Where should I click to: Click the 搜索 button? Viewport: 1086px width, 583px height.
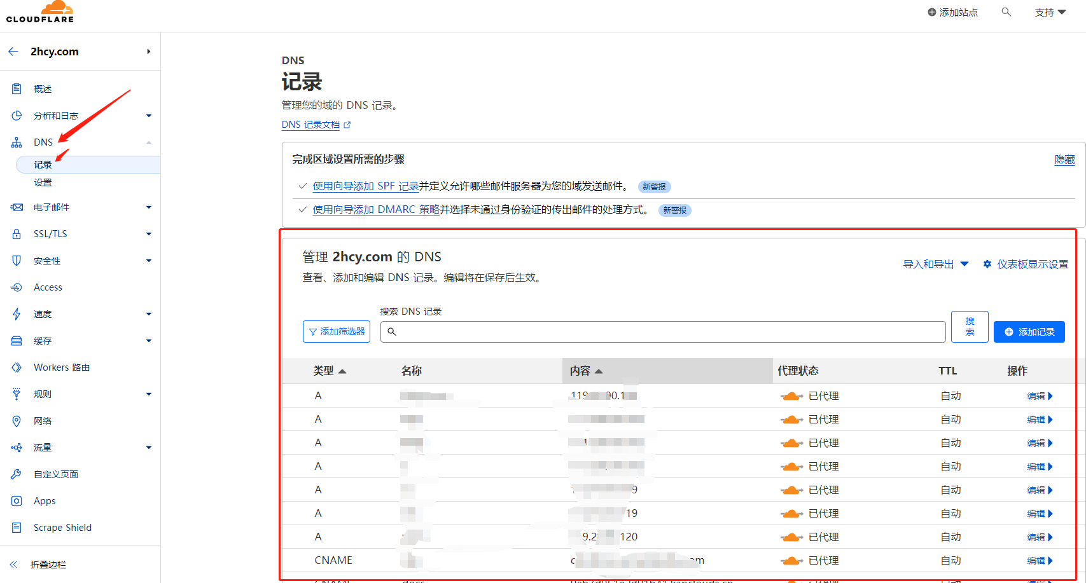point(970,327)
